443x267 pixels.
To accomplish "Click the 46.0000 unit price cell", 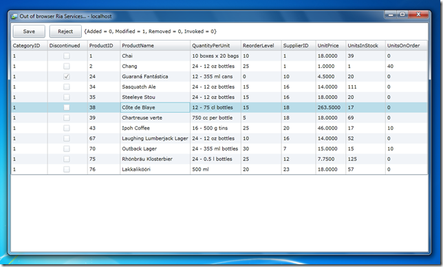I will point(331,128).
